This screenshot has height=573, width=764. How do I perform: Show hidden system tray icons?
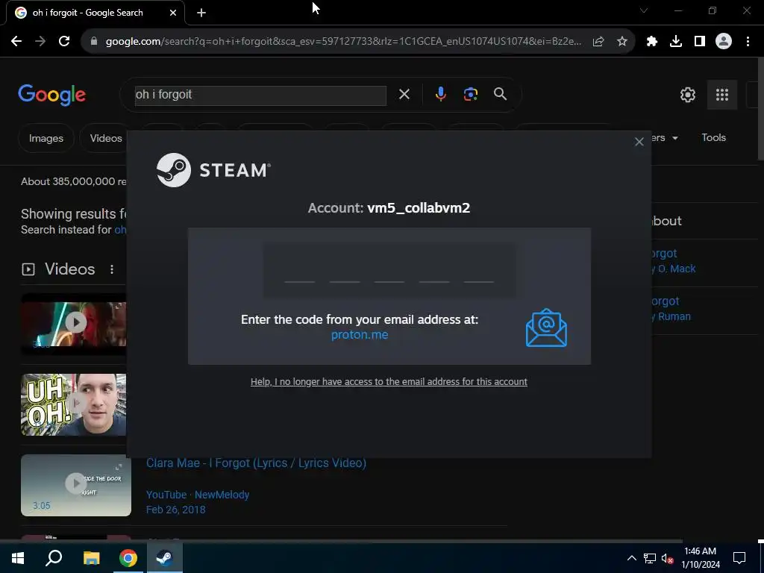tap(631, 558)
